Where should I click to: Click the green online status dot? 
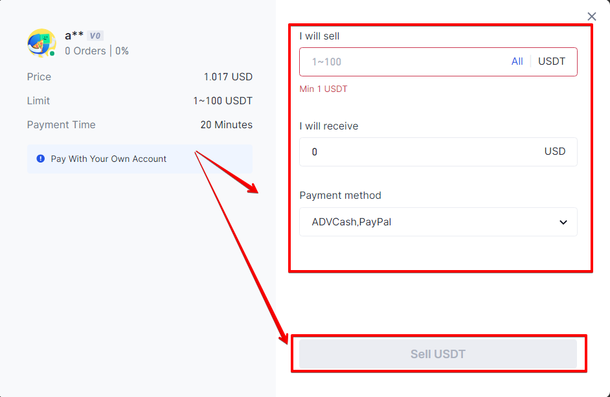tap(52, 53)
